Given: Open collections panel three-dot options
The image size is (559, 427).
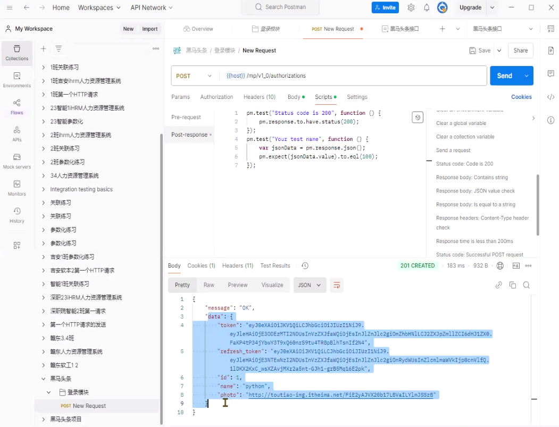Looking at the screenshot, I should [156, 48].
